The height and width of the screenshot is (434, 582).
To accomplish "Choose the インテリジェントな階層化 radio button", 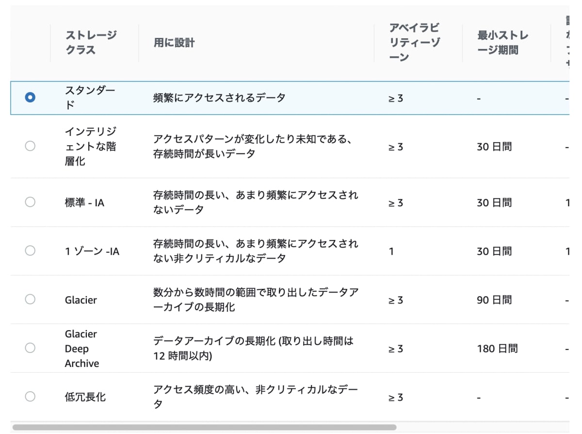I will [30, 146].
